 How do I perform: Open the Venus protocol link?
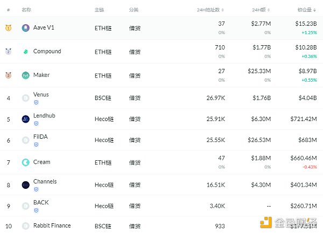pos(41,95)
